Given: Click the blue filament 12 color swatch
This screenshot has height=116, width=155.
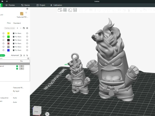Looking at the screenshot, I should tap(8, 50).
